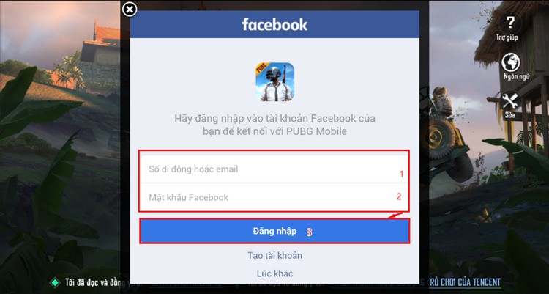Focus the Mật khẩu Facebook password field
Screen dimensions: 549x294
coord(274,197)
